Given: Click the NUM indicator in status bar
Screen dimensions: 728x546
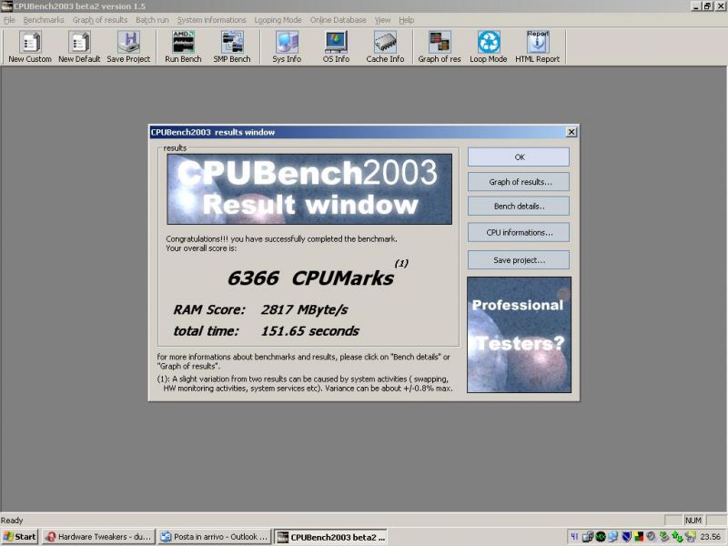Looking at the screenshot, I should 693,521.
